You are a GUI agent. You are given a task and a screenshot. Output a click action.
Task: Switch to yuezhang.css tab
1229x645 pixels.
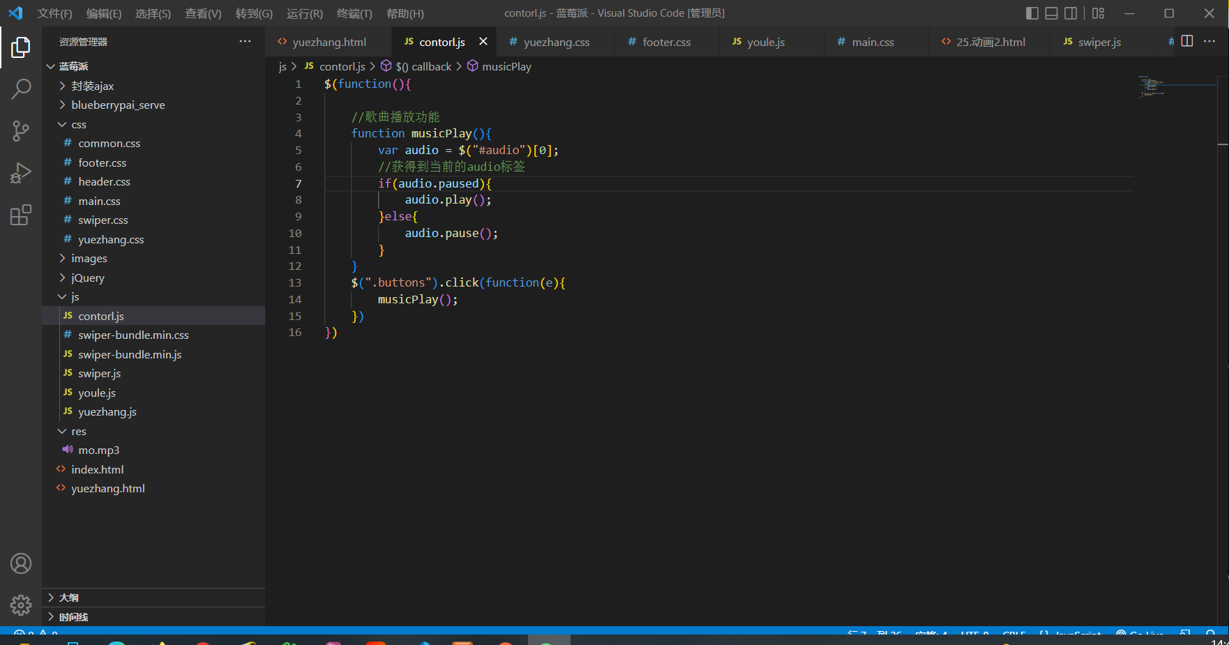(x=556, y=42)
